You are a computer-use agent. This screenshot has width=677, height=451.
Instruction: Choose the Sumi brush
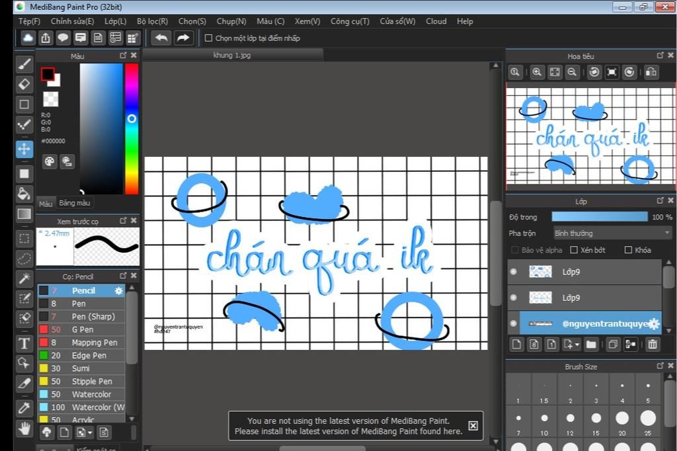pos(81,368)
